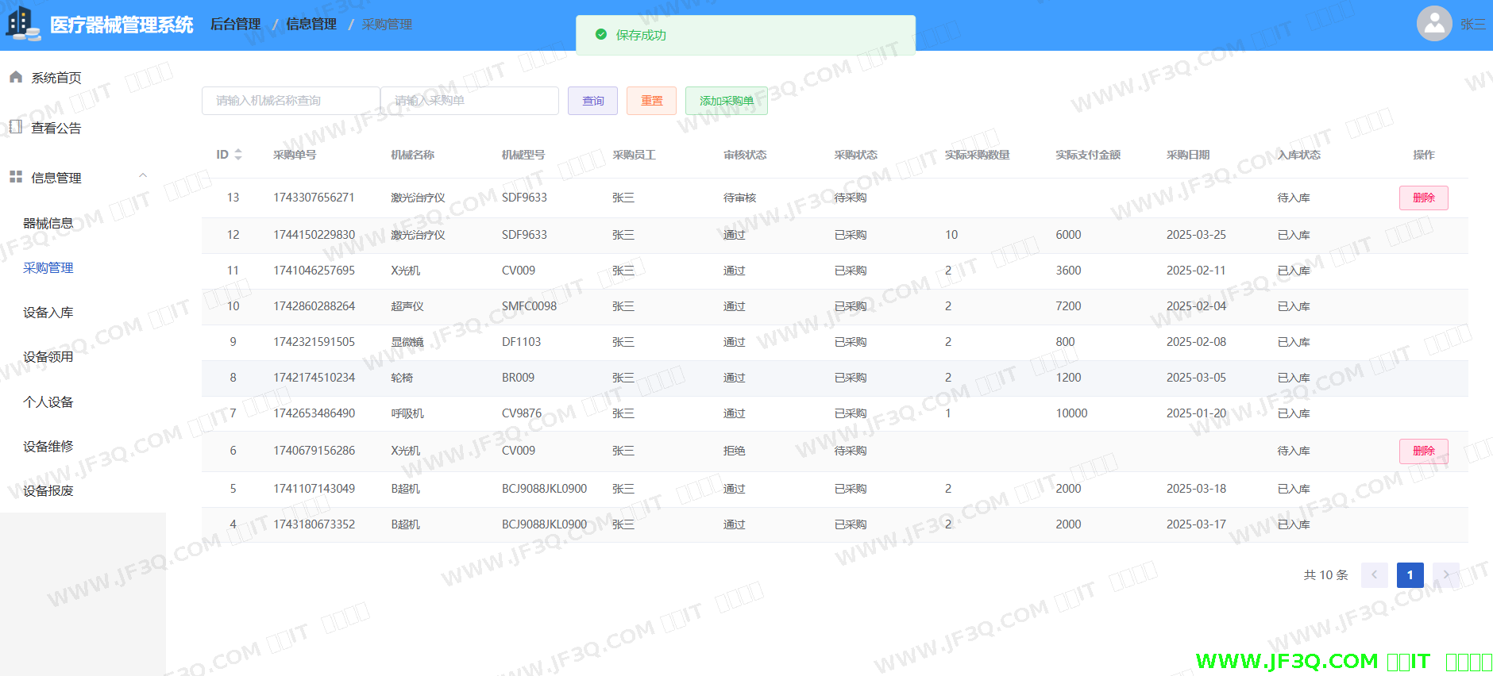Focus the 机械名称 search input field
Viewport: 1493px width, 676px height.
tap(290, 101)
